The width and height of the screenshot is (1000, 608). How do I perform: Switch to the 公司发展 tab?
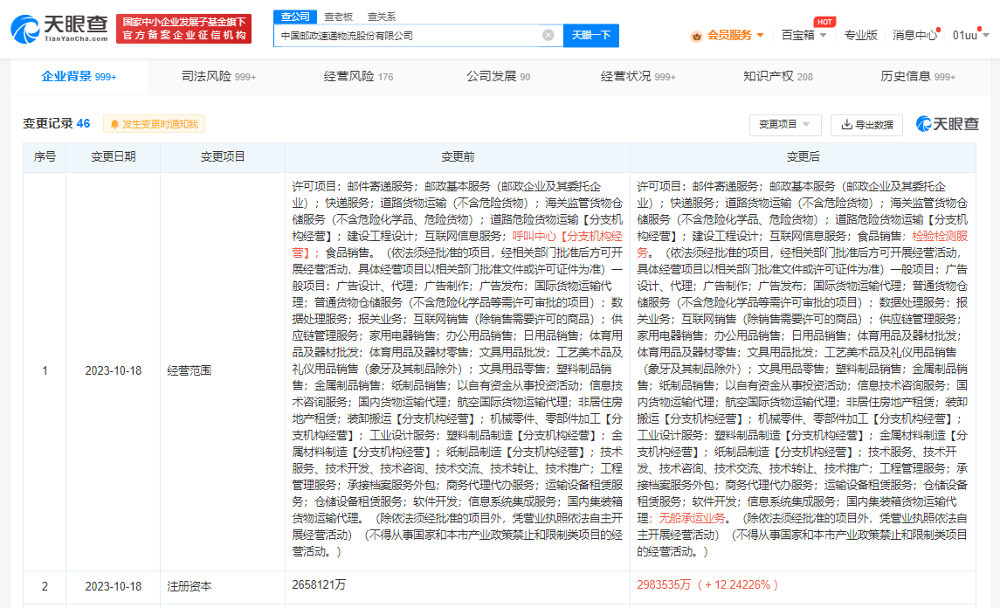(x=498, y=77)
